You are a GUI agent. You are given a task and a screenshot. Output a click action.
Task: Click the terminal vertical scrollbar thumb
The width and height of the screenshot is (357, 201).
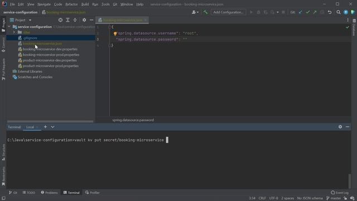click(x=349, y=181)
